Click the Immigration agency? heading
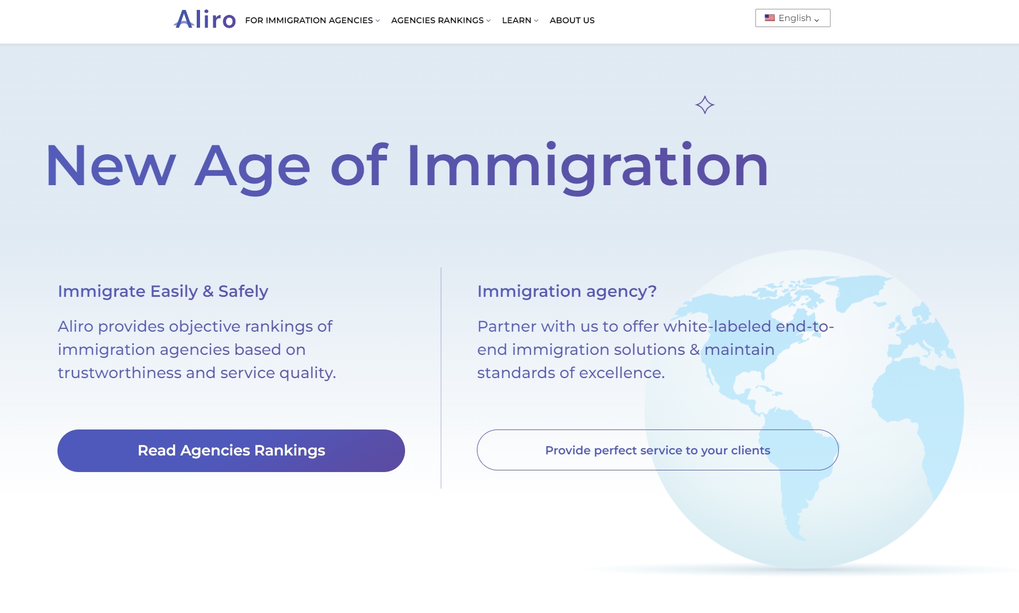The image size is (1019, 613). coord(566,291)
